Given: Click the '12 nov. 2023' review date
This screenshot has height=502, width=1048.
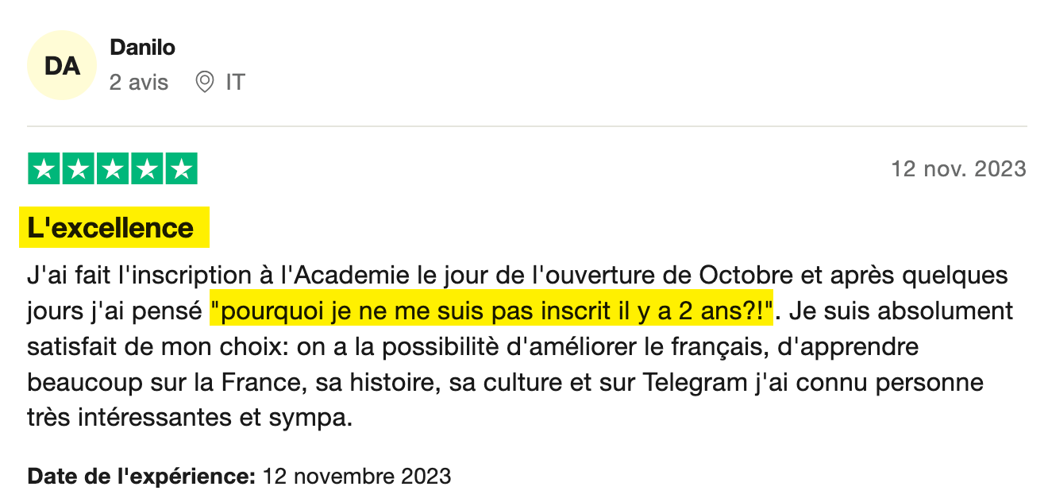Looking at the screenshot, I should tap(958, 168).
